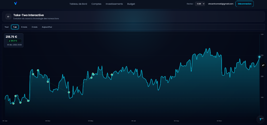Open the chart options list icon
The image size is (267, 125).
[263, 65]
